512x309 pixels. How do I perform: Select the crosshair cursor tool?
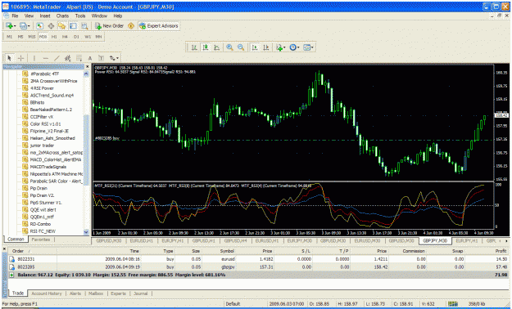click(x=21, y=58)
